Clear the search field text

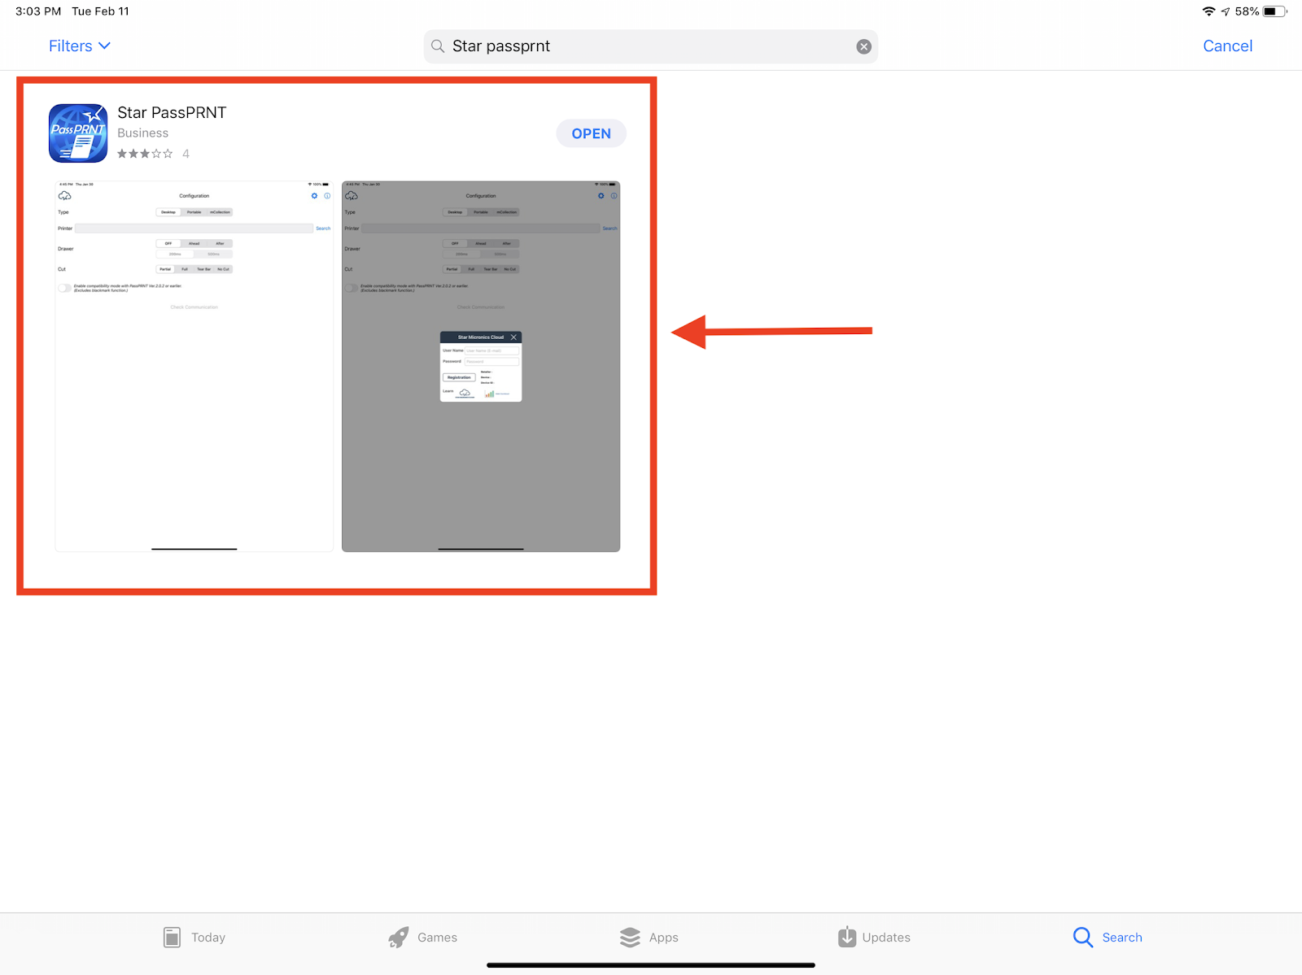(864, 47)
